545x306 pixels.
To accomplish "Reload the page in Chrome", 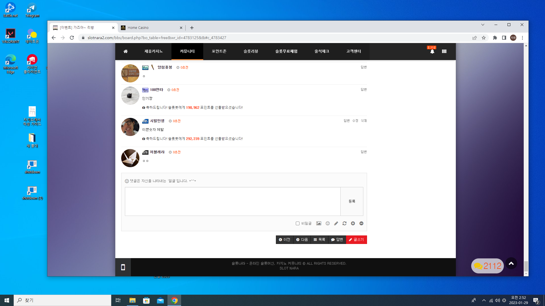I will point(72,38).
